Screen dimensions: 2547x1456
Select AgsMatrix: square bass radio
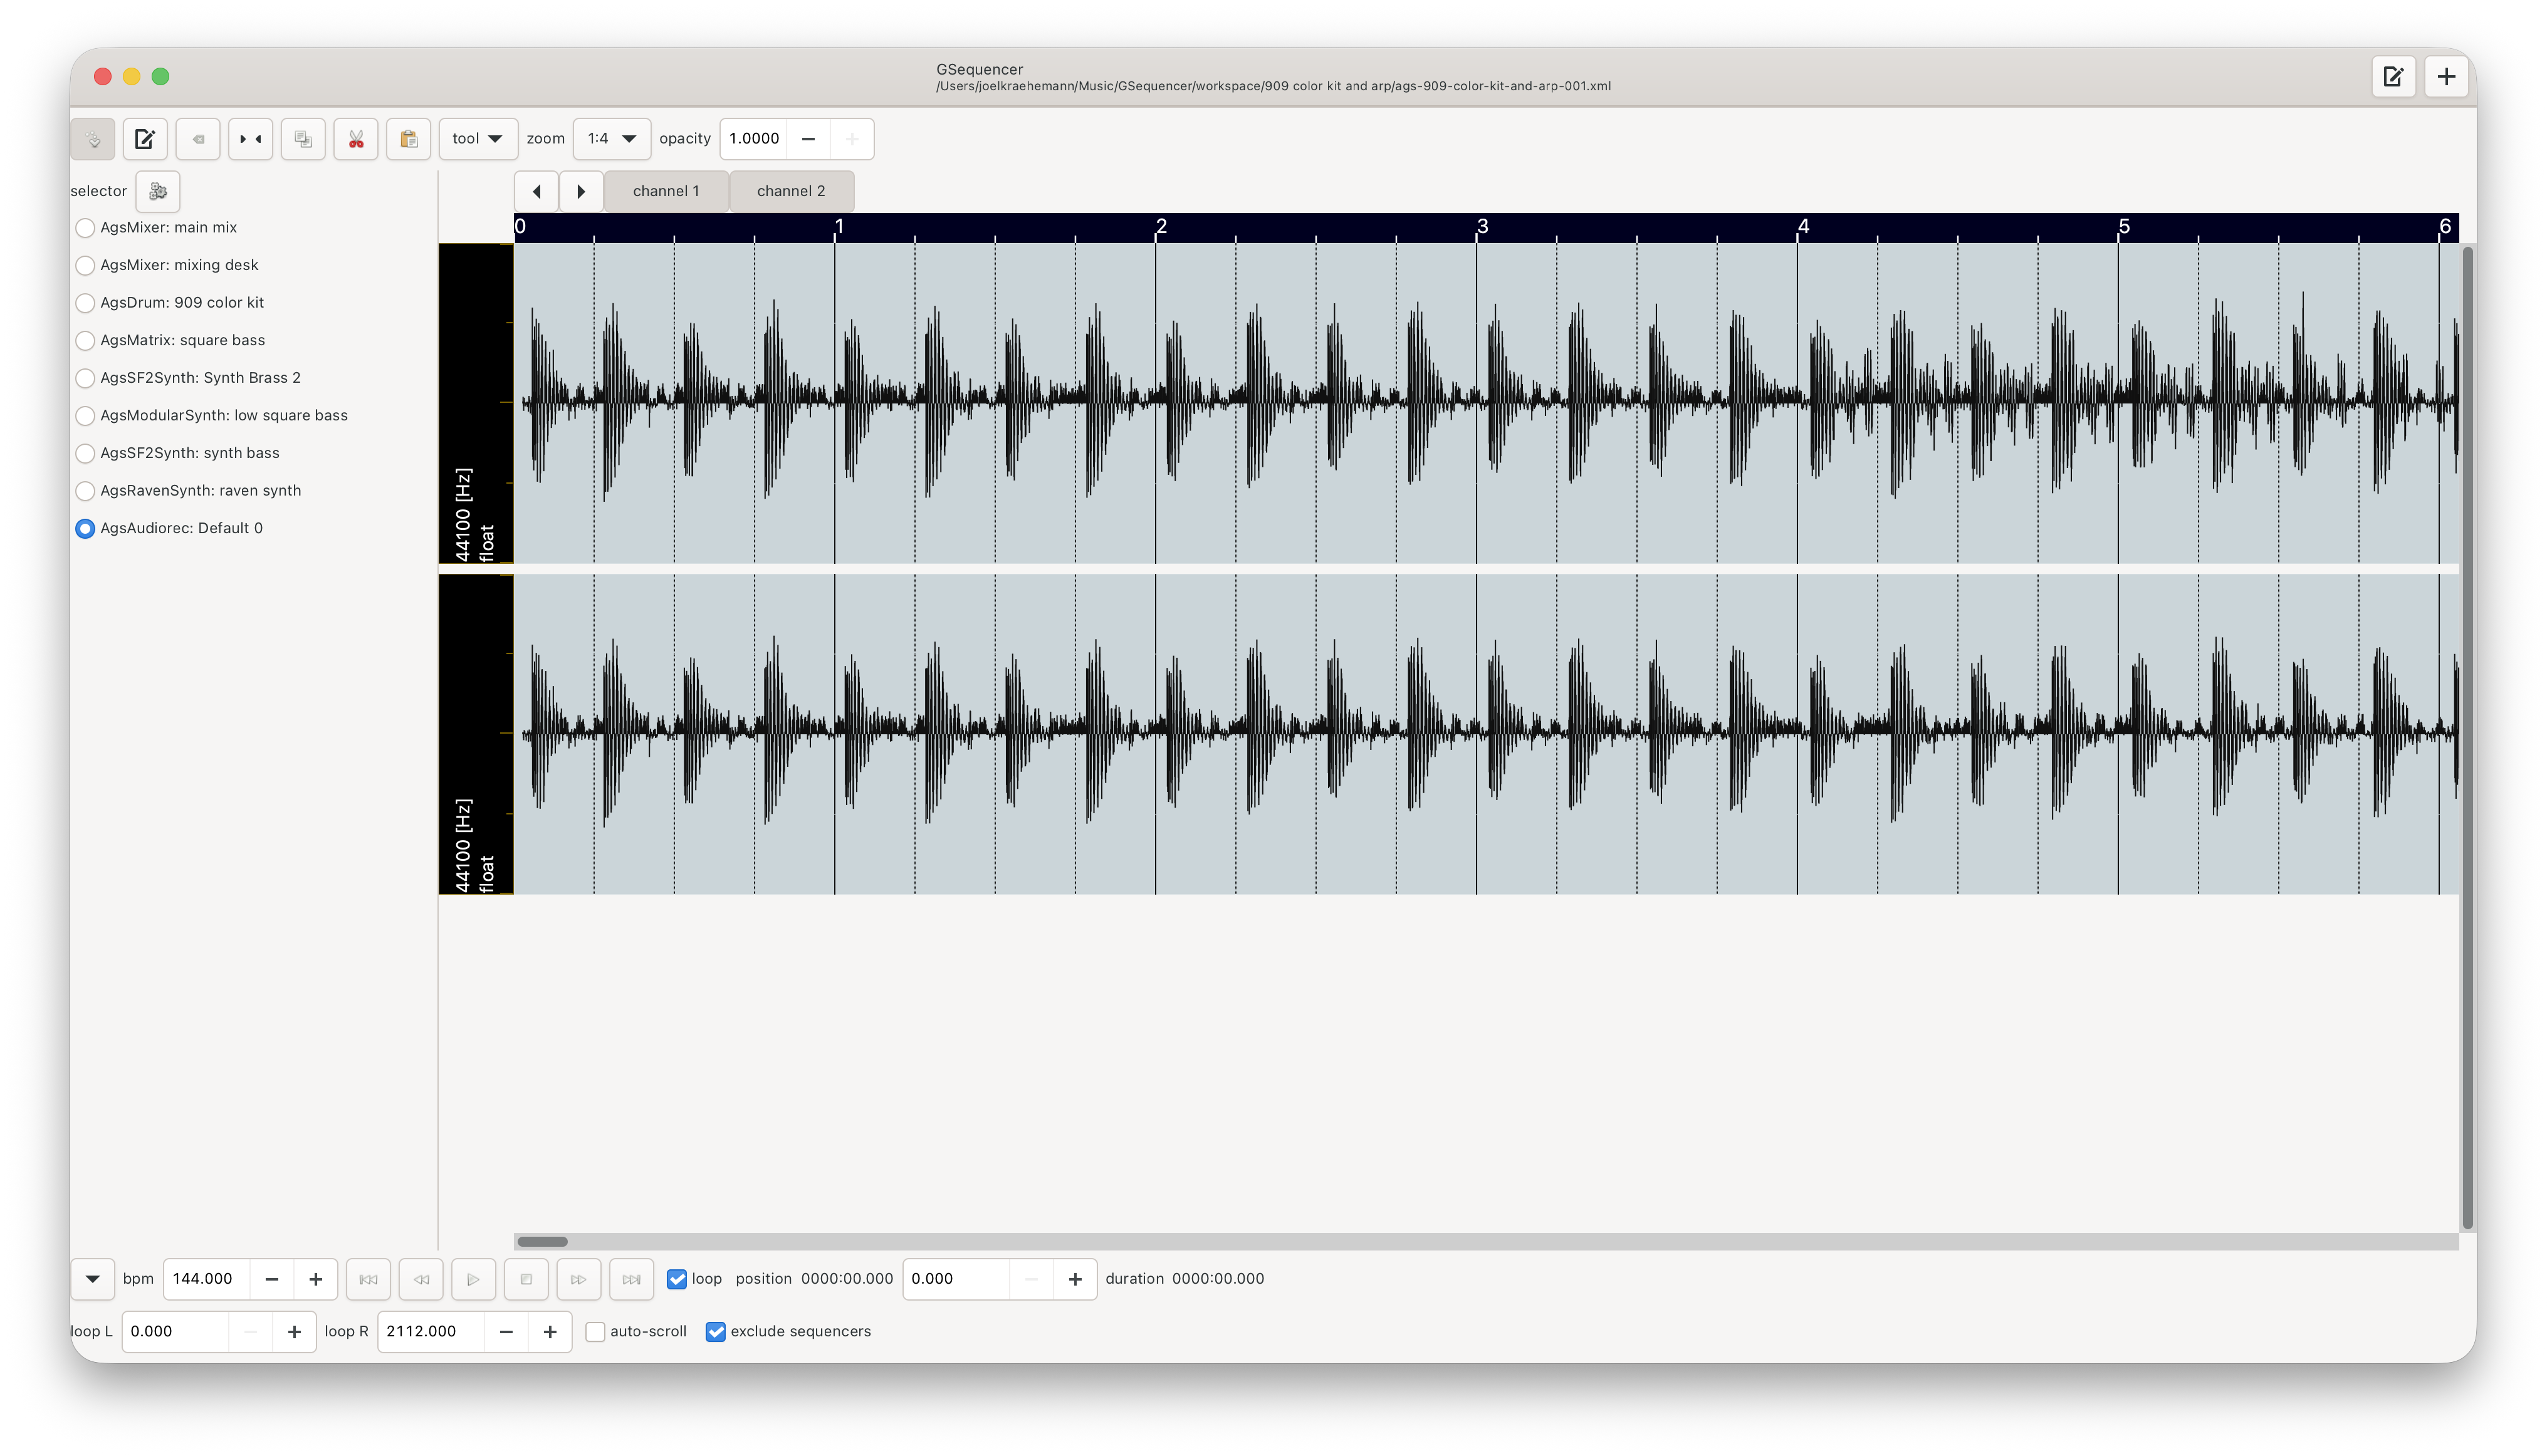point(85,341)
